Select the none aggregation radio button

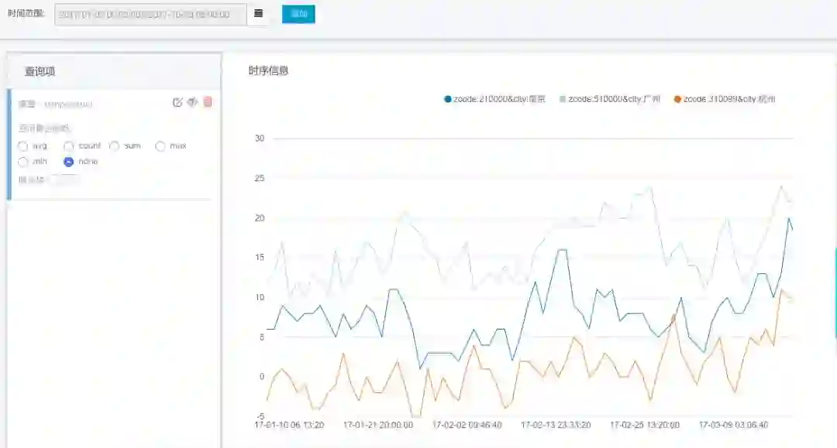click(x=68, y=162)
